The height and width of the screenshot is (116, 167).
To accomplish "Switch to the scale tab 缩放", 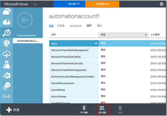I will pos(99,26).
